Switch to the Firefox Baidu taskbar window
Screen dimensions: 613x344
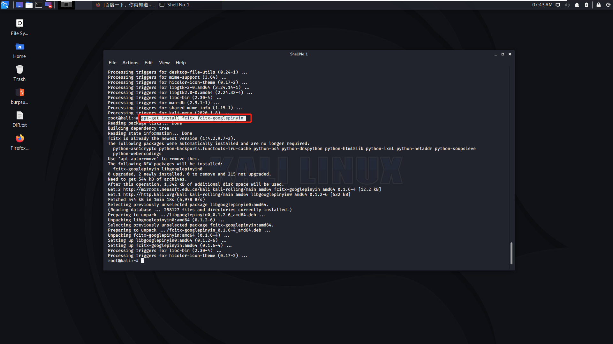[x=125, y=5]
